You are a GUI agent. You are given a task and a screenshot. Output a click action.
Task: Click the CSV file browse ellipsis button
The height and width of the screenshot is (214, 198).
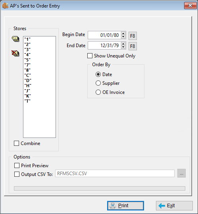click(x=181, y=173)
